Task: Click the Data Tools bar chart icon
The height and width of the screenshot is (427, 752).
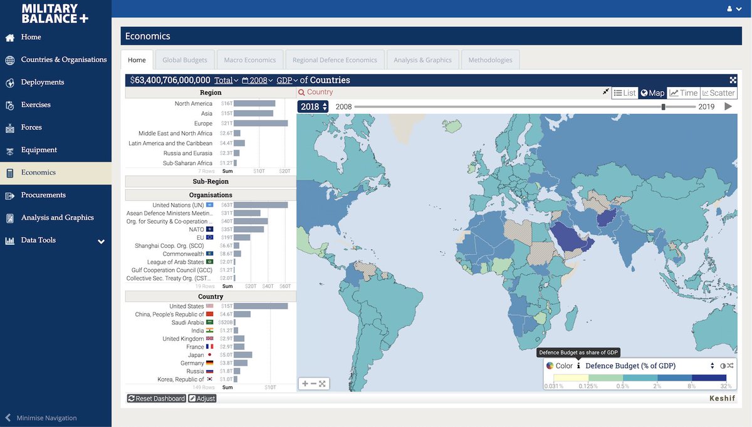Action: (x=9, y=240)
